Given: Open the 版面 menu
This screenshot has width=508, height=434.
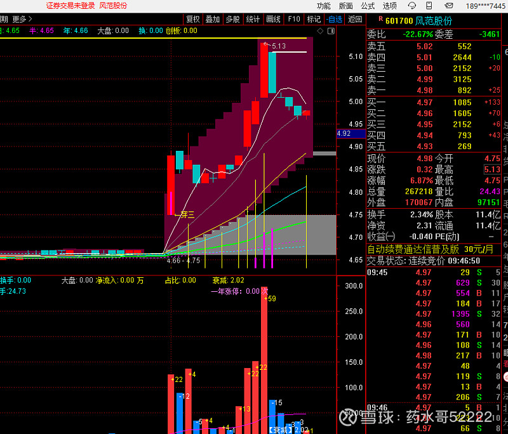Looking at the screenshot, I should tap(345, 6).
